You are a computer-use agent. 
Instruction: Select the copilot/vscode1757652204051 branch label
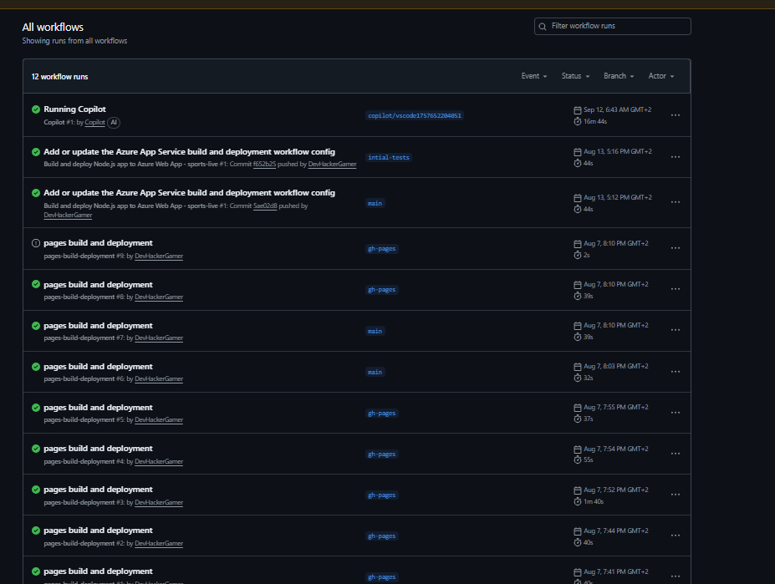click(x=414, y=115)
